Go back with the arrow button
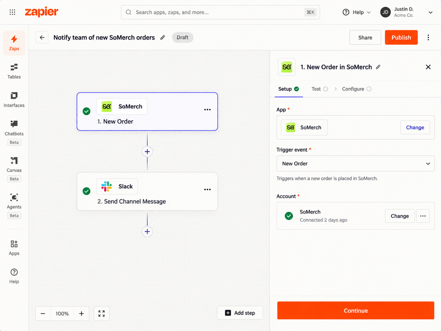The height and width of the screenshot is (331, 441). 42,38
